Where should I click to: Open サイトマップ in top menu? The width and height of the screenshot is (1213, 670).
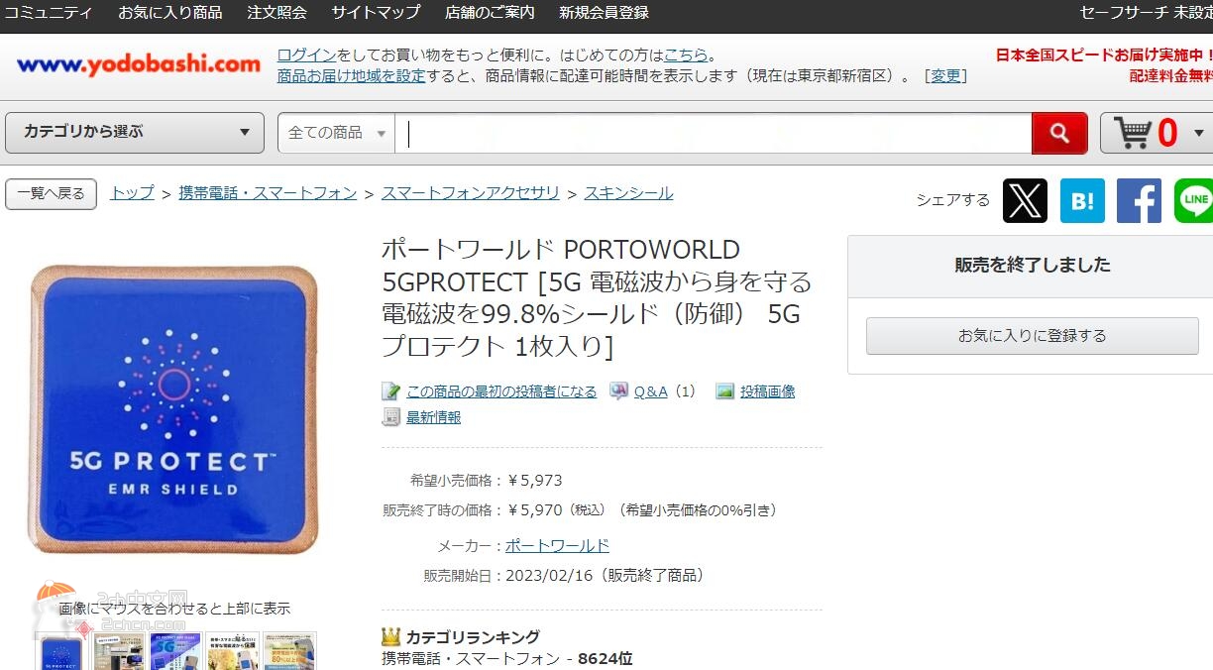(x=376, y=13)
